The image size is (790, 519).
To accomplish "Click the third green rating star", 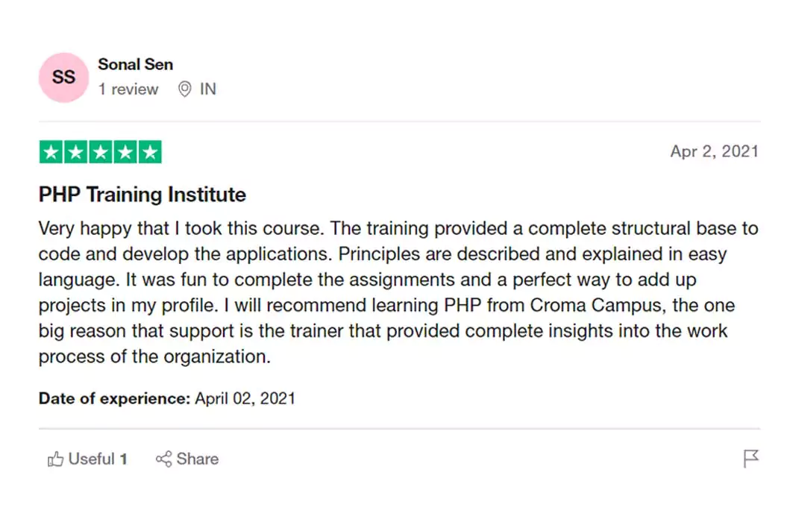I will tap(101, 152).
